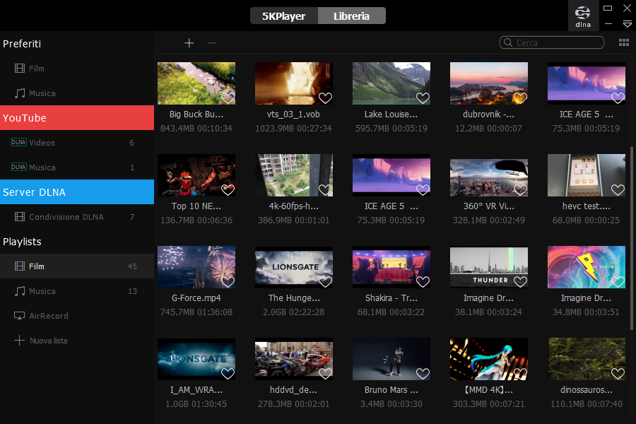This screenshot has width=636, height=424.
Task: Switch to the 5KPlayer tab
Action: 283,16
